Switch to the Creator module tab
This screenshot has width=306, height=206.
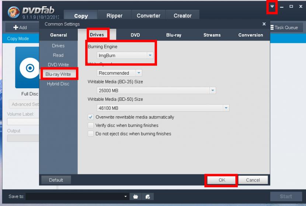182,15
